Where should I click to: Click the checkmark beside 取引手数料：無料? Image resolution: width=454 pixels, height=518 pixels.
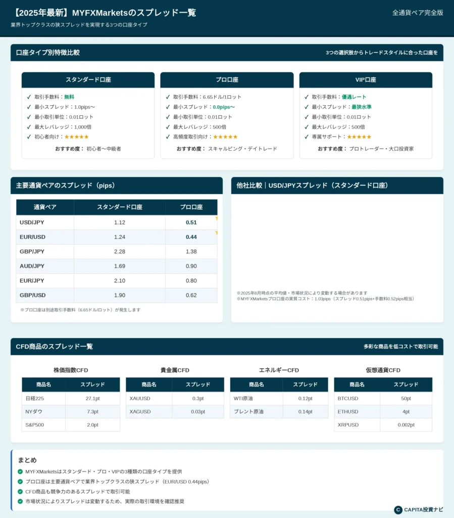click(x=29, y=97)
